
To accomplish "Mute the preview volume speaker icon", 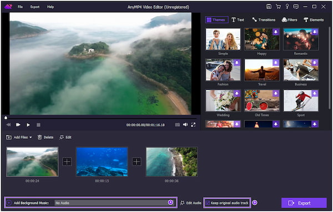I will (185, 125).
